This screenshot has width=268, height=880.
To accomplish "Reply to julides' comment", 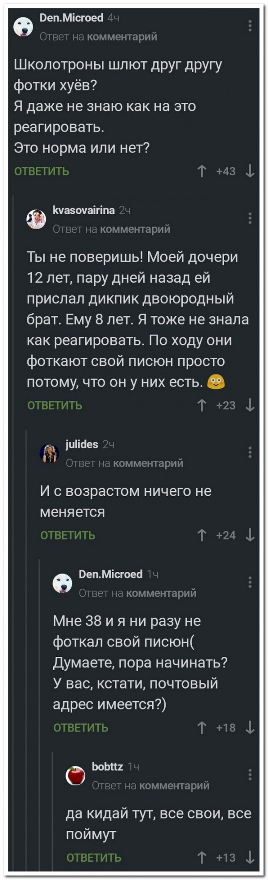I will click(67, 535).
